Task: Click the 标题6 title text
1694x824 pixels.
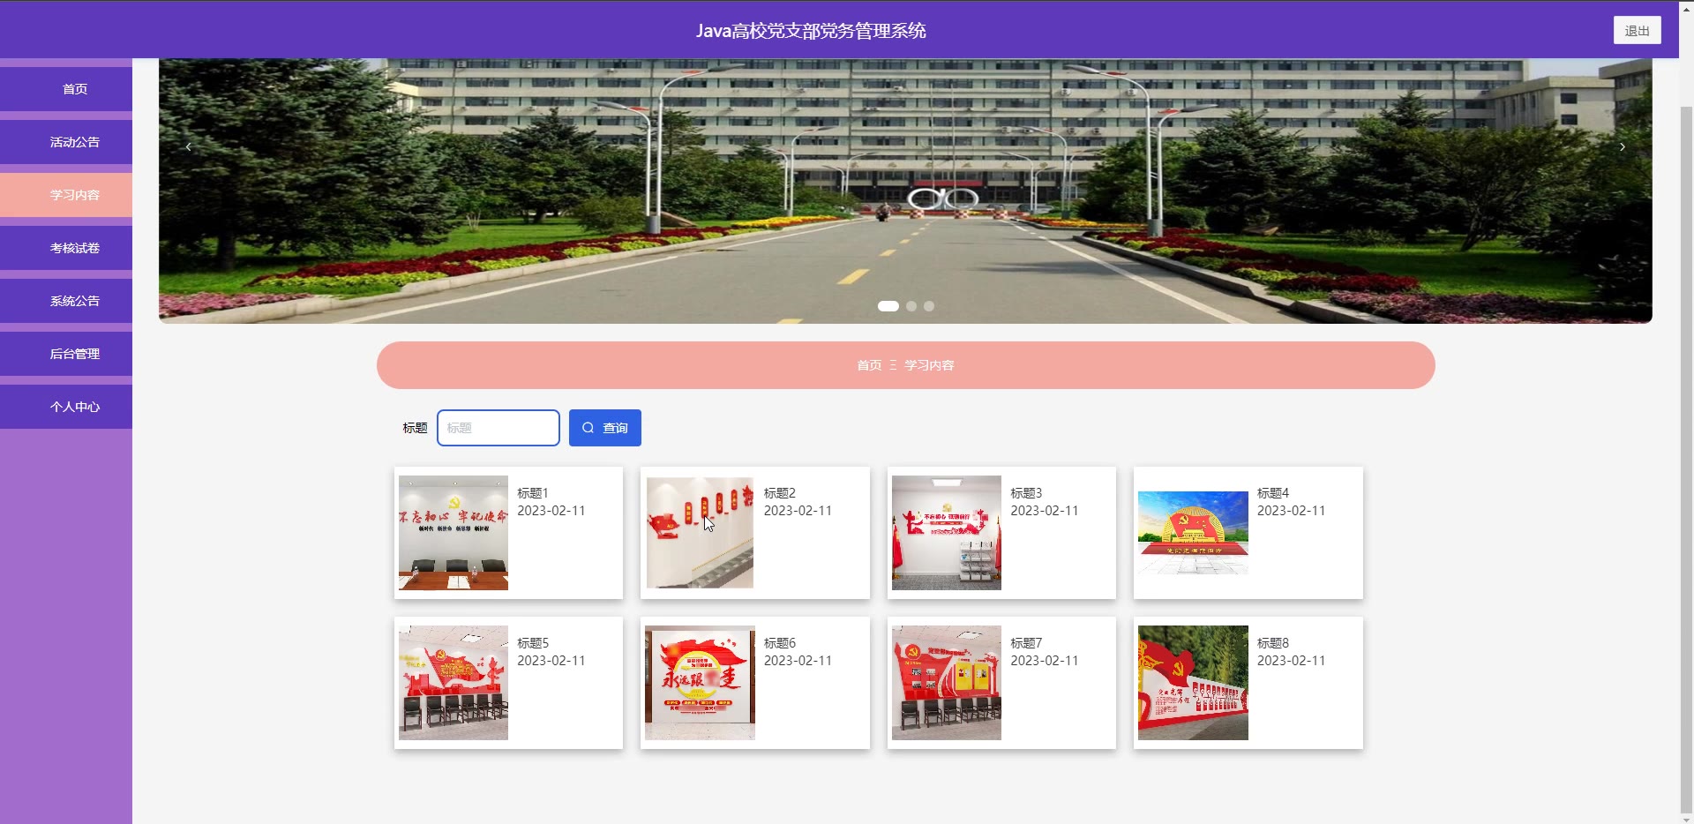Action: point(780,643)
